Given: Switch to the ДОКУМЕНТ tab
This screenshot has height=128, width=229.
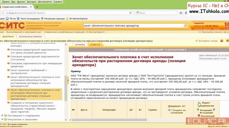Looking at the screenshot, I should click(8, 37).
